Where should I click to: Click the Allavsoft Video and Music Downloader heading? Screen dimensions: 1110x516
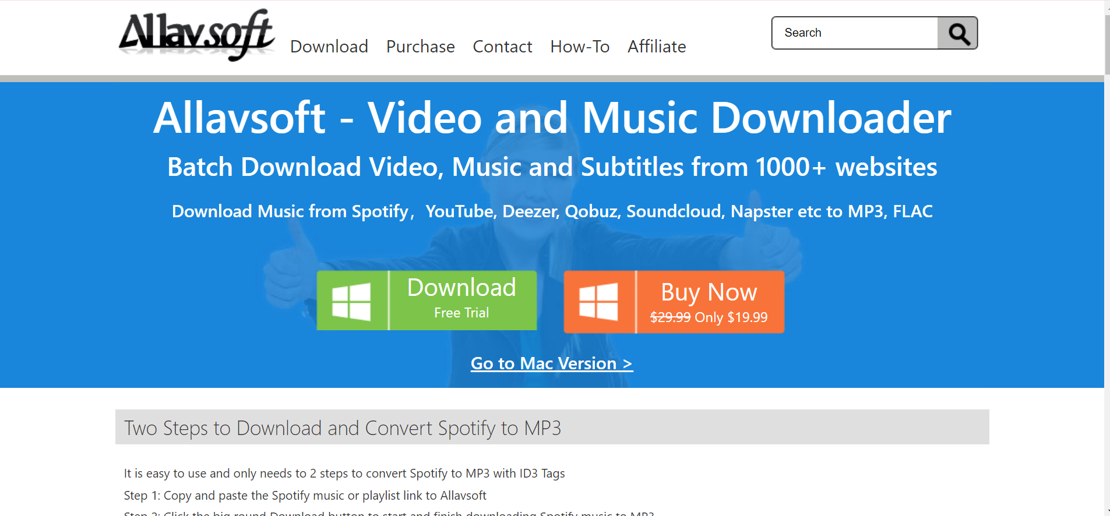[x=552, y=118]
